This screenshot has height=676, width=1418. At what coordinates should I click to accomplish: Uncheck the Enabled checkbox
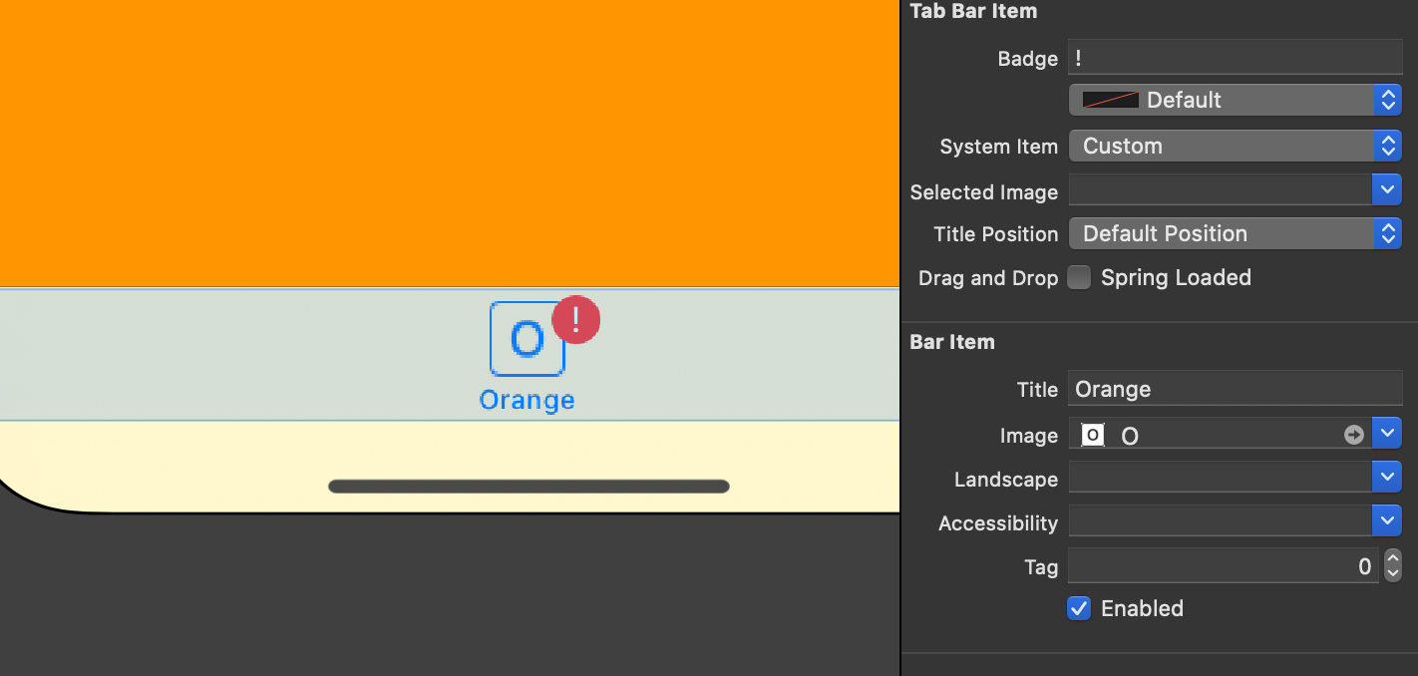[x=1078, y=608]
